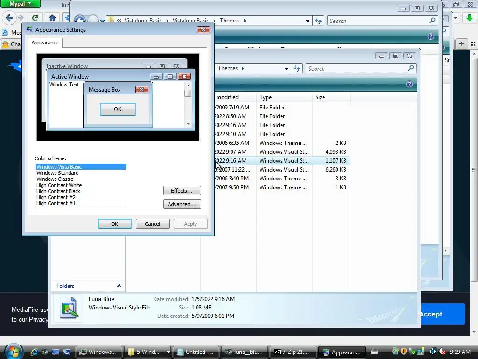Click refresh arrows in rear Explorer address bar
Viewport: 478px width, 359px height.
click(318, 21)
